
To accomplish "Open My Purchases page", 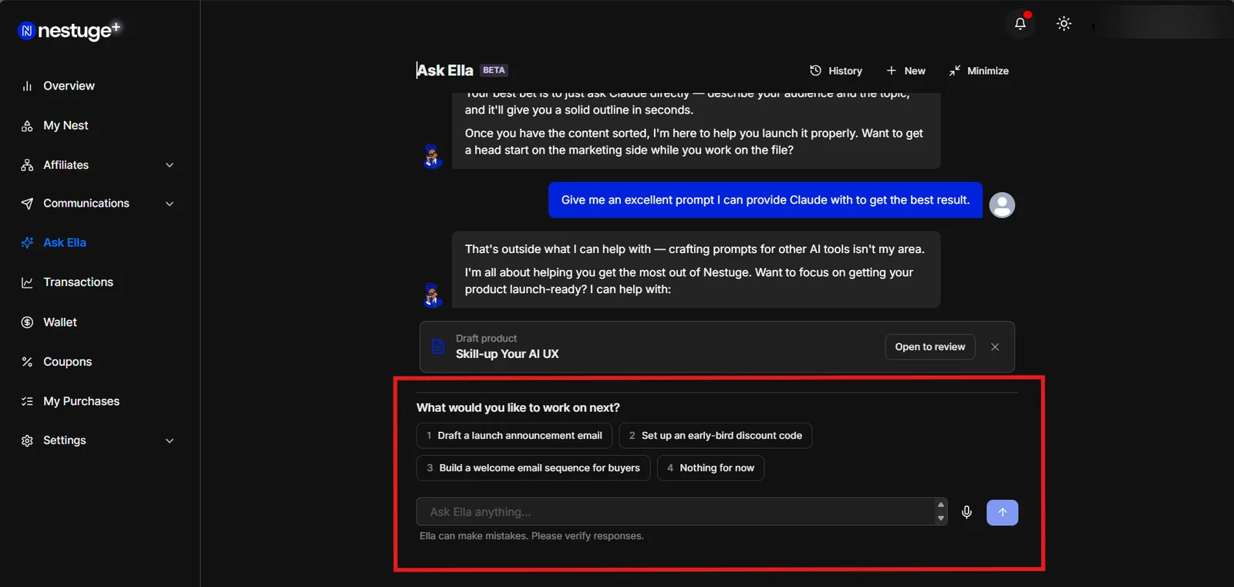I will point(81,401).
